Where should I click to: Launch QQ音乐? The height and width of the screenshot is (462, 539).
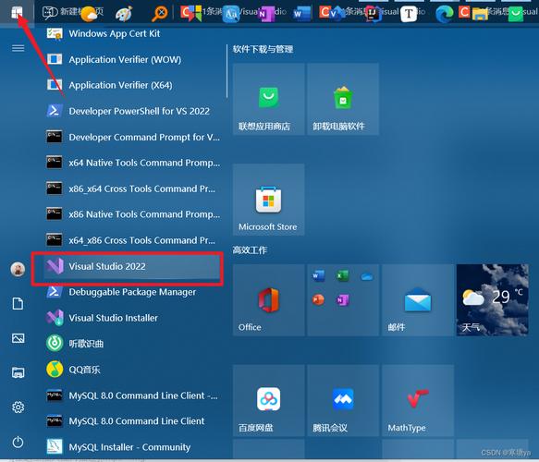pyautogui.click(x=132, y=370)
